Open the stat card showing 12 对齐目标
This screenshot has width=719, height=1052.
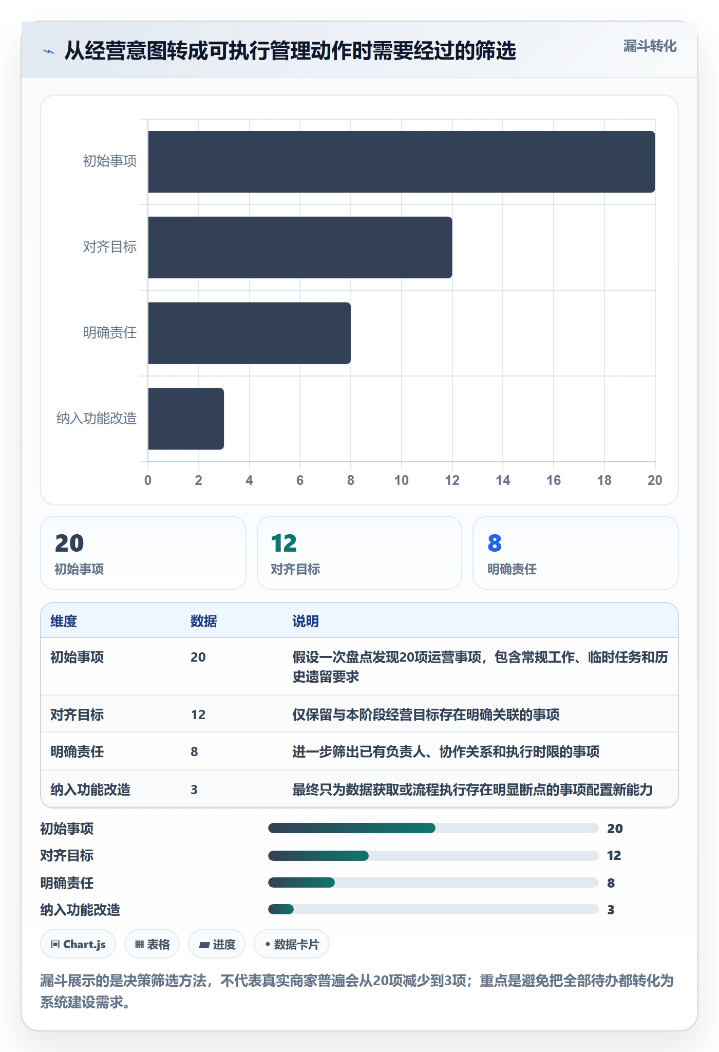click(x=359, y=553)
